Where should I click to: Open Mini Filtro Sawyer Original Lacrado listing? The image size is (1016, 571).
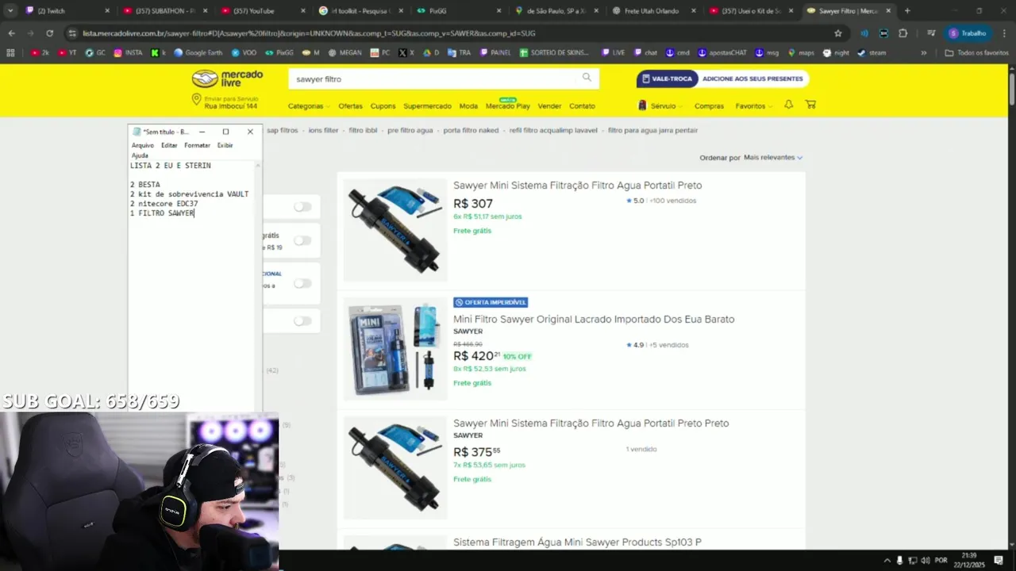pyautogui.click(x=594, y=319)
